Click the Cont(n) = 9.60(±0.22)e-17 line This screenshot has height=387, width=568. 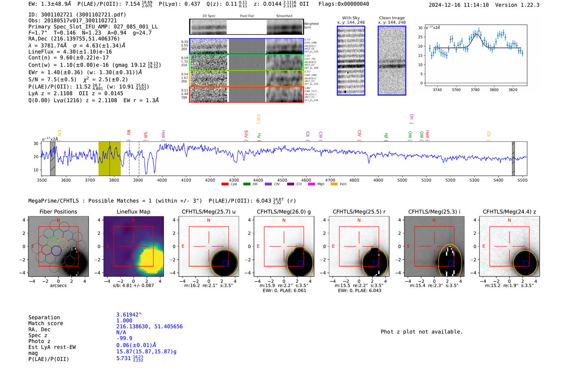click(69, 58)
